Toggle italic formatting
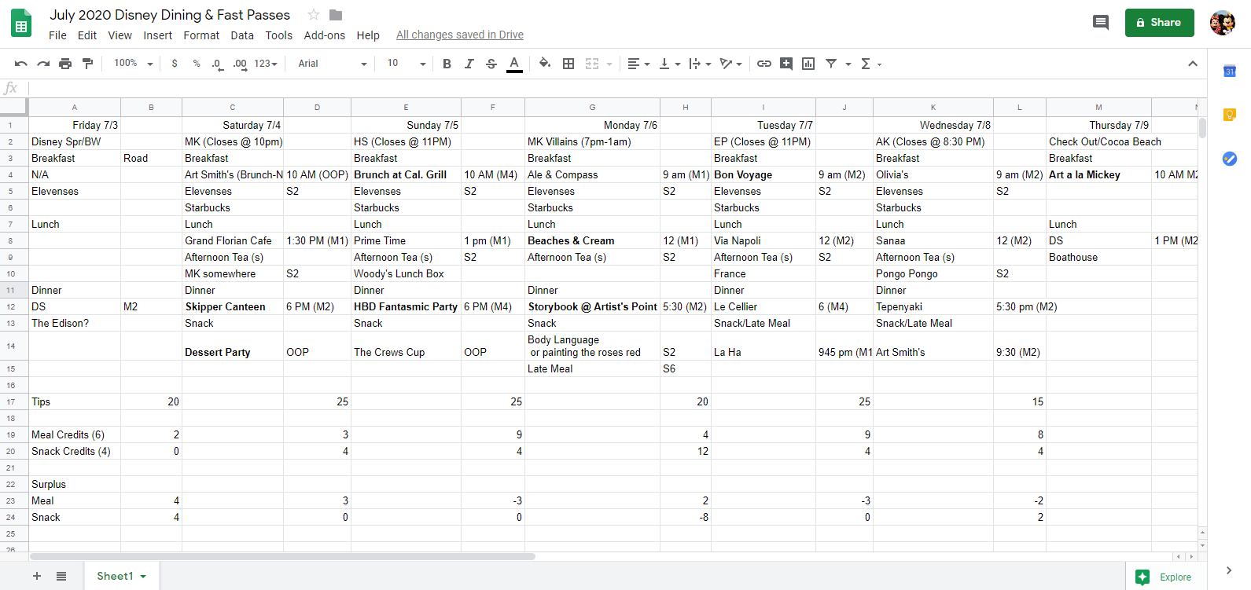This screenshot has width=1251, height=590. (x=469, y=64)
